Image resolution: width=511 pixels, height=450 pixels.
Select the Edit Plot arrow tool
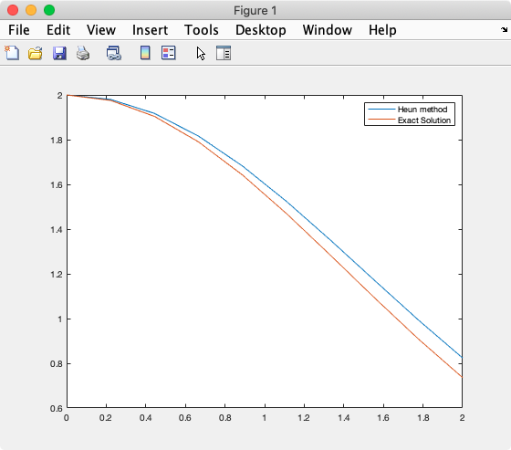click(x=201, y=54)
